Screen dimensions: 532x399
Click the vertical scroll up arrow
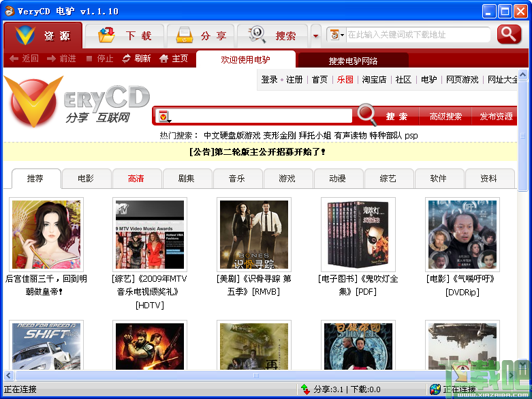point(523,74)
